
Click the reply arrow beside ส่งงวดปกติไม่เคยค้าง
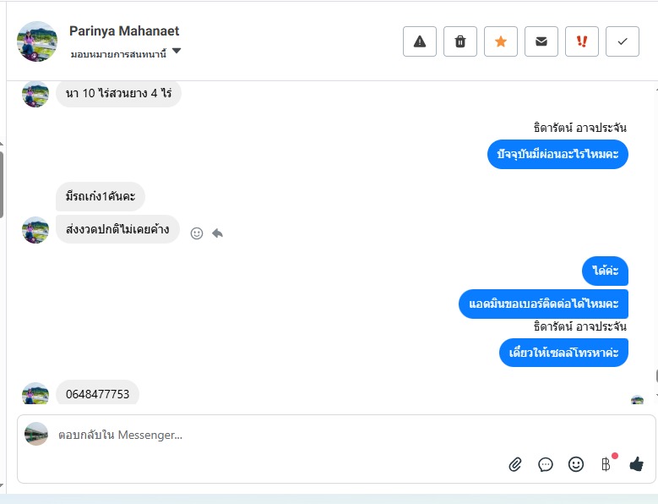click(x=217, y=233)
